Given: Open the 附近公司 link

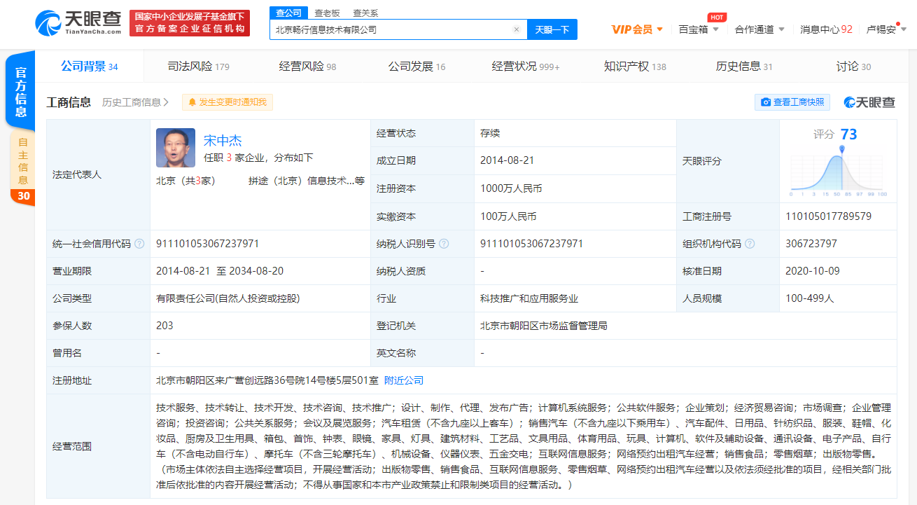Looking at the screenshot, I should (x=404, y=380).
